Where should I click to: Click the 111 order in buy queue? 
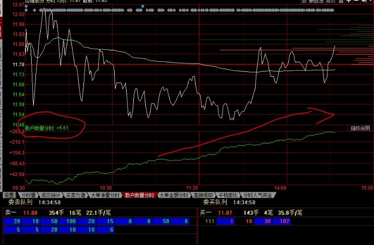tap(210, 221)
